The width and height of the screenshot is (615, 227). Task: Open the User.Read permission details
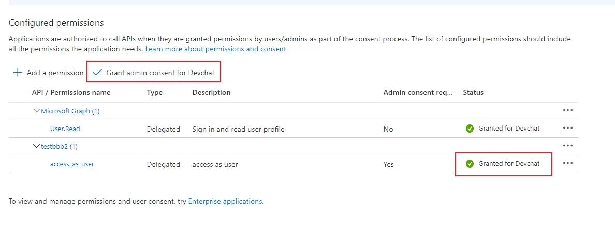point(65,129)
